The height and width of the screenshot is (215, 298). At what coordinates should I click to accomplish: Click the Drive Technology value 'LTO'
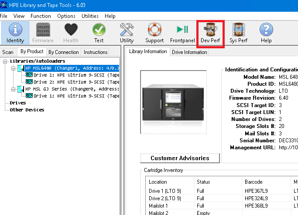pos(283,91)
